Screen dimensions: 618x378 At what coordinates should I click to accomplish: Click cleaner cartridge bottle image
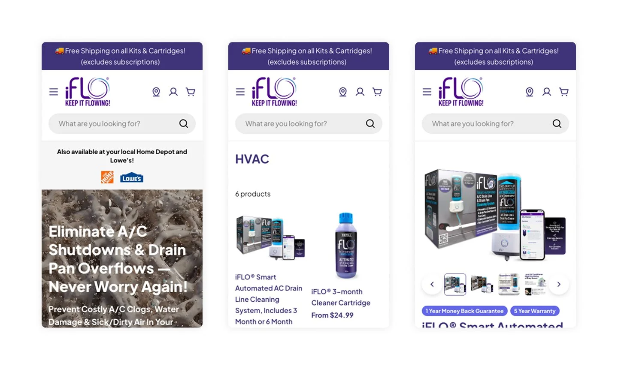click(346, 246)
